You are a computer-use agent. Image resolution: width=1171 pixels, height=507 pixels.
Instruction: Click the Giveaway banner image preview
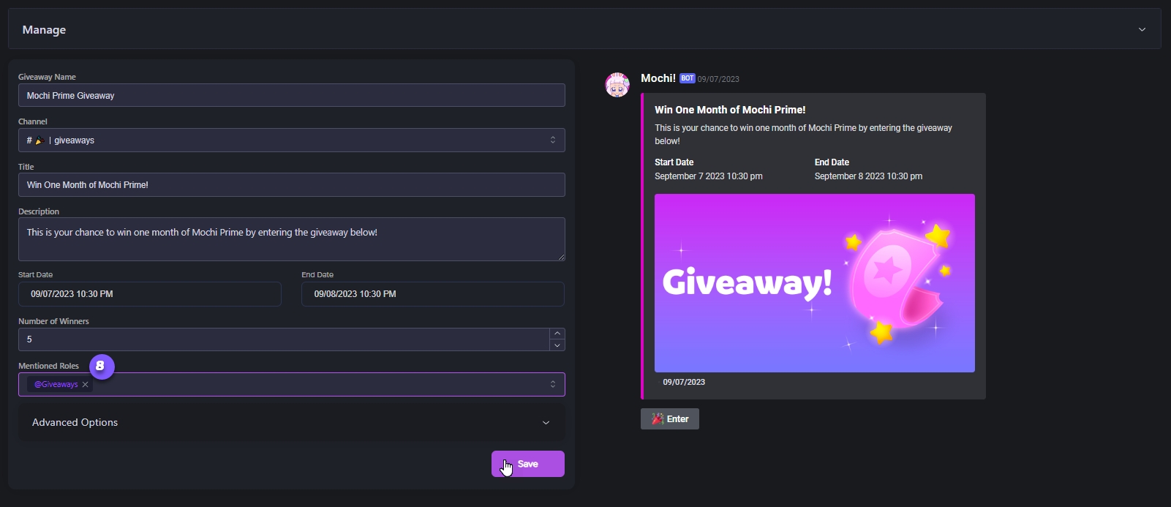(x=815, y=283)
